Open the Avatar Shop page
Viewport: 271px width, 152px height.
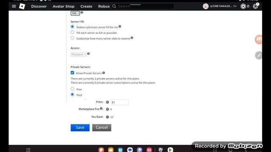(x=64, y=6)
